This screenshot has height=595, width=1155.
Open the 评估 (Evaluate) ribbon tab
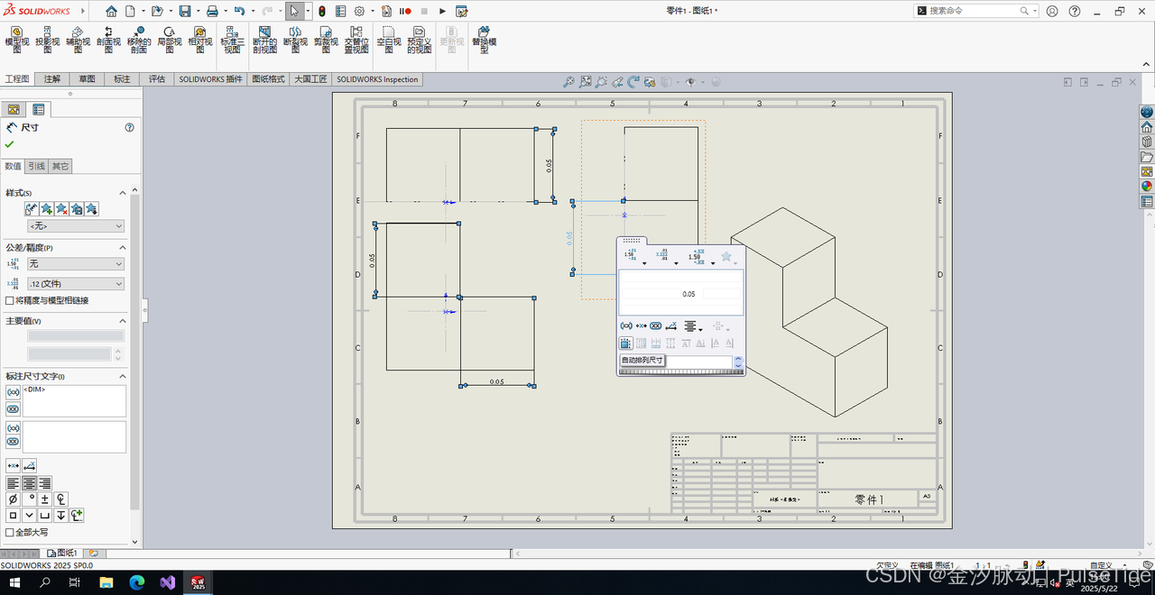point(157,79)
